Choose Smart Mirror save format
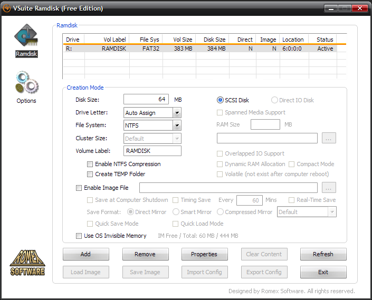Viewport: 372px width, 300px height. tap(176, 212)
